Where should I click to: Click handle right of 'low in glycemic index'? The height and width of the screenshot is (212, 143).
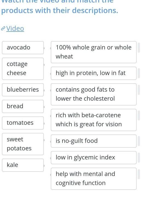(x=139, y=158)
